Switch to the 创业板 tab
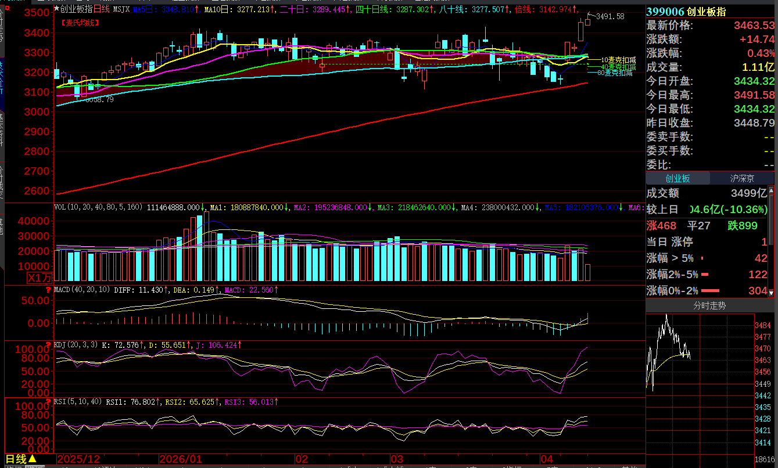778x468 pixels. tap(678, 179)
